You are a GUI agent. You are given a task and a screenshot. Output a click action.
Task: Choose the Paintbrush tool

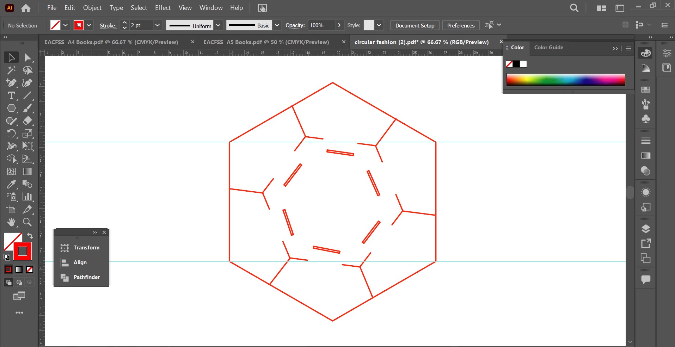(27, 108)
